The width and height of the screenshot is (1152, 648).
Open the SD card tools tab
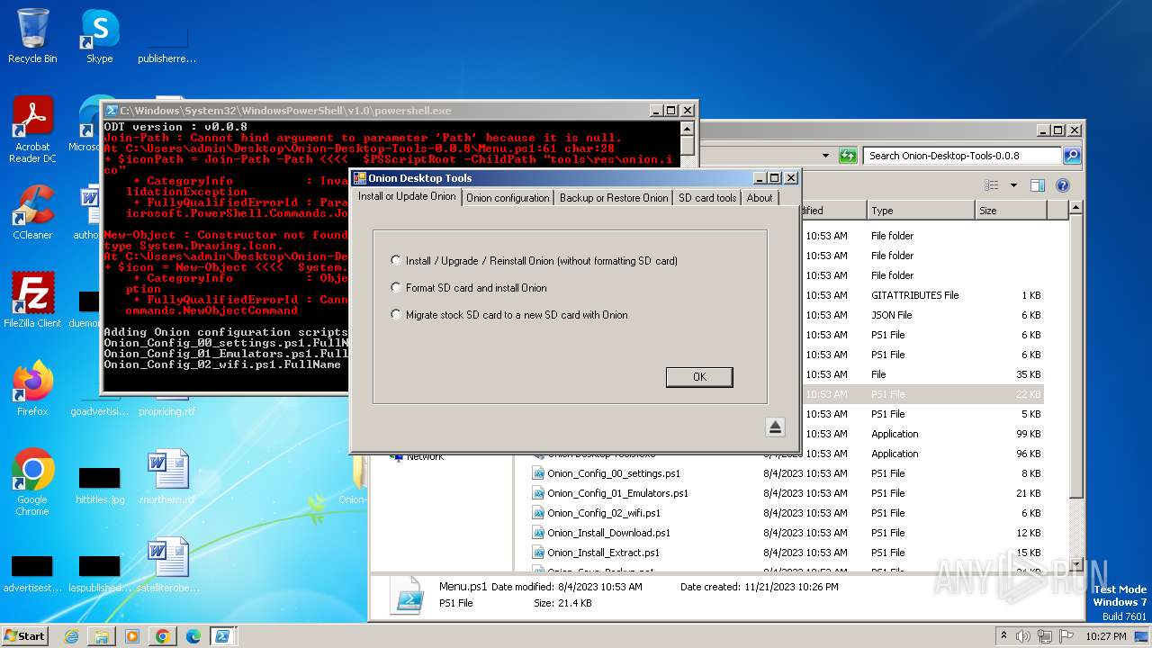(x=707, y=198)
